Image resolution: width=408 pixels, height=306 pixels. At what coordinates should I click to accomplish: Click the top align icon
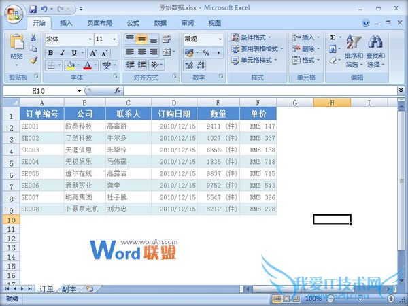(130, 39)
